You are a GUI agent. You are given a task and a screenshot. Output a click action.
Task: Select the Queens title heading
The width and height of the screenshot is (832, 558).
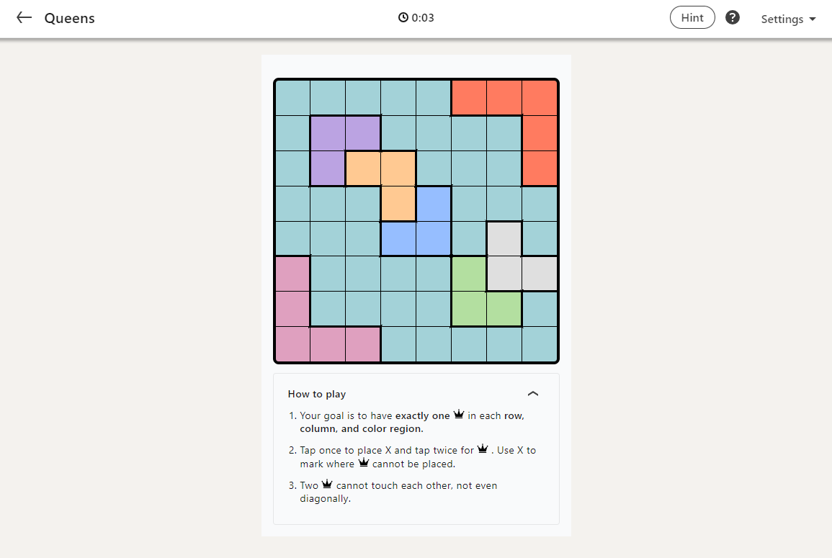pos(69,18)
